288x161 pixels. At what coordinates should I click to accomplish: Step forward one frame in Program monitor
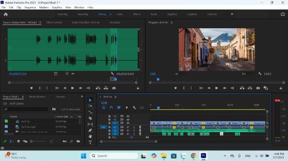(x=225, y=88)
